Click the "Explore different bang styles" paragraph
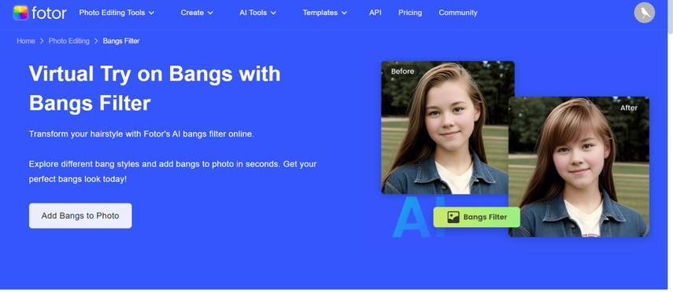Viewport: 673px width, 292px height. pos(173,172)
